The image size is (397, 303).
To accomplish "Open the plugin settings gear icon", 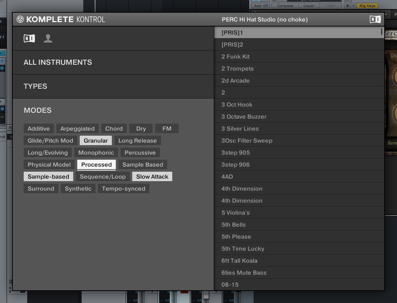I will pos(347,5).
